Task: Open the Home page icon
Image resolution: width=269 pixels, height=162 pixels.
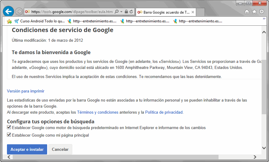Action: (x=247, y=12)
